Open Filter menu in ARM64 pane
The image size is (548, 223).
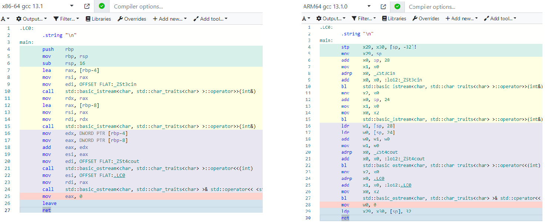pyautogui.click(x=364, y=18)
